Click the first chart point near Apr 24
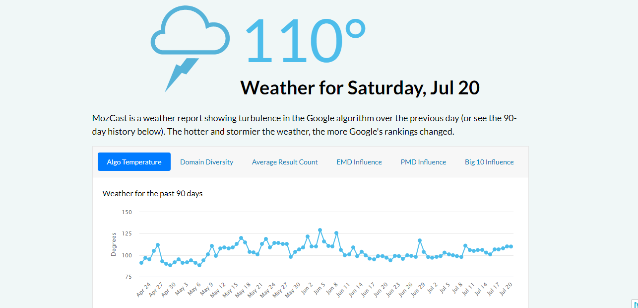 click(x=141, y=262)
